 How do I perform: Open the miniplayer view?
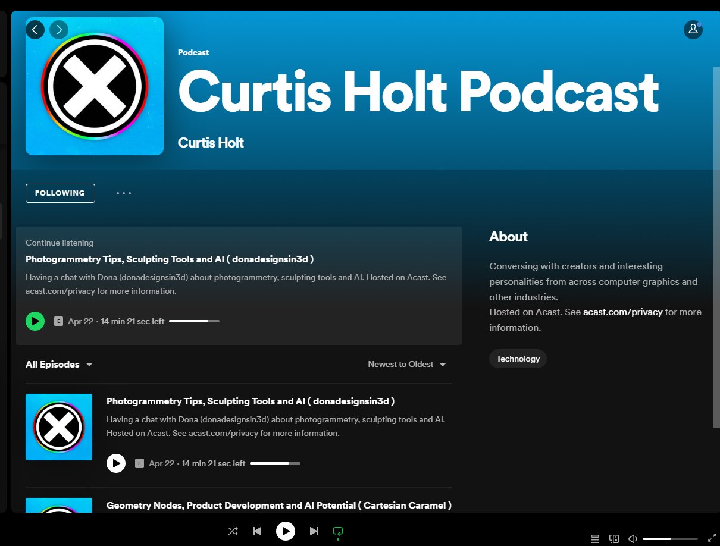click(x=613, y=538)
